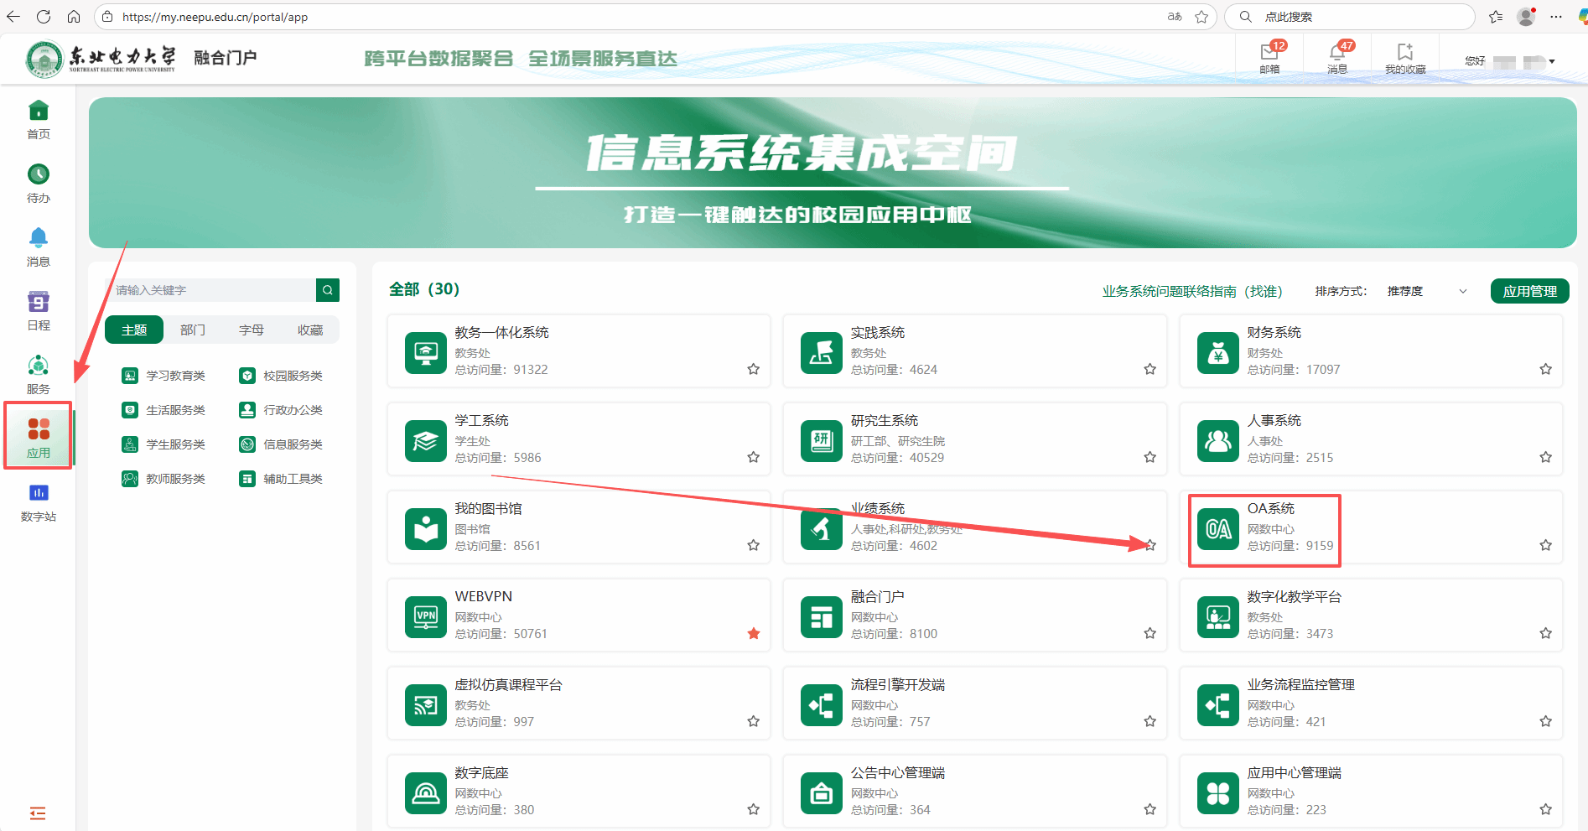Click the 应用管理 button

point(1529,291)
